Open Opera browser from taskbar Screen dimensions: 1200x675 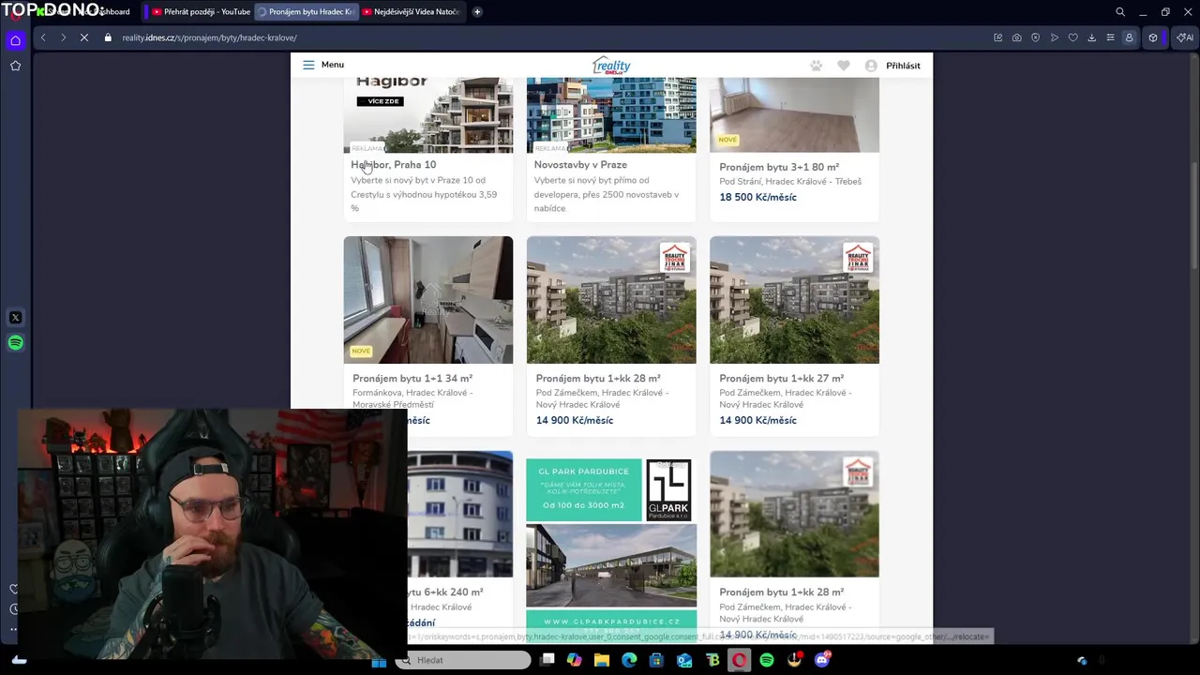740,660
